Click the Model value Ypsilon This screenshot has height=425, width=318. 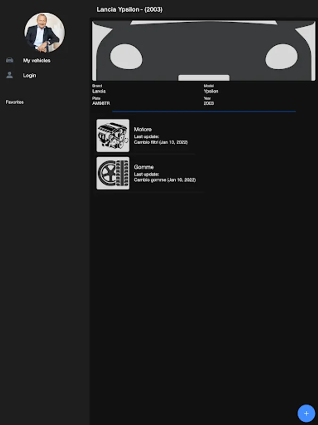tap(211, 91)
